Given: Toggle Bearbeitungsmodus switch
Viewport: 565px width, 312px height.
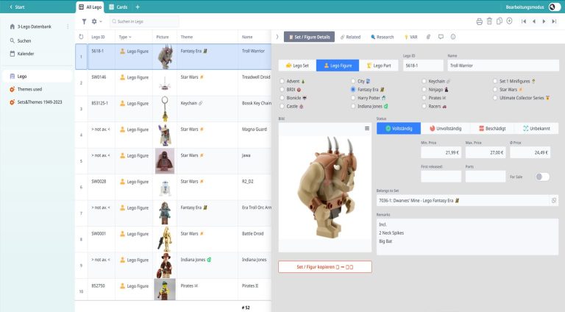Looking at the screenshot, I should [554, 7].
